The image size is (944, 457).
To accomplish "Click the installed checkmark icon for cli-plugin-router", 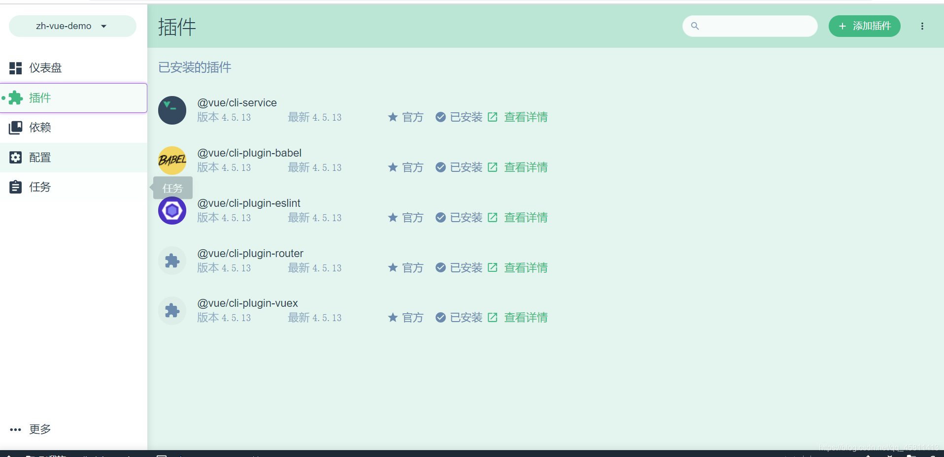I will pos(441,267).
